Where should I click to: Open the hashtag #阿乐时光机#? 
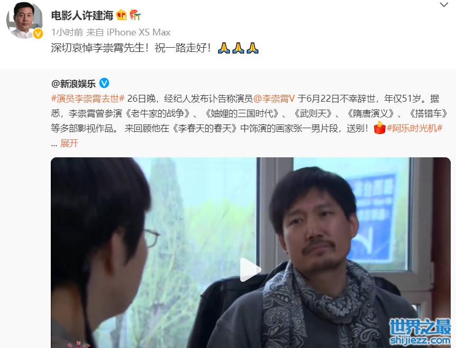[x=414, y=128]
